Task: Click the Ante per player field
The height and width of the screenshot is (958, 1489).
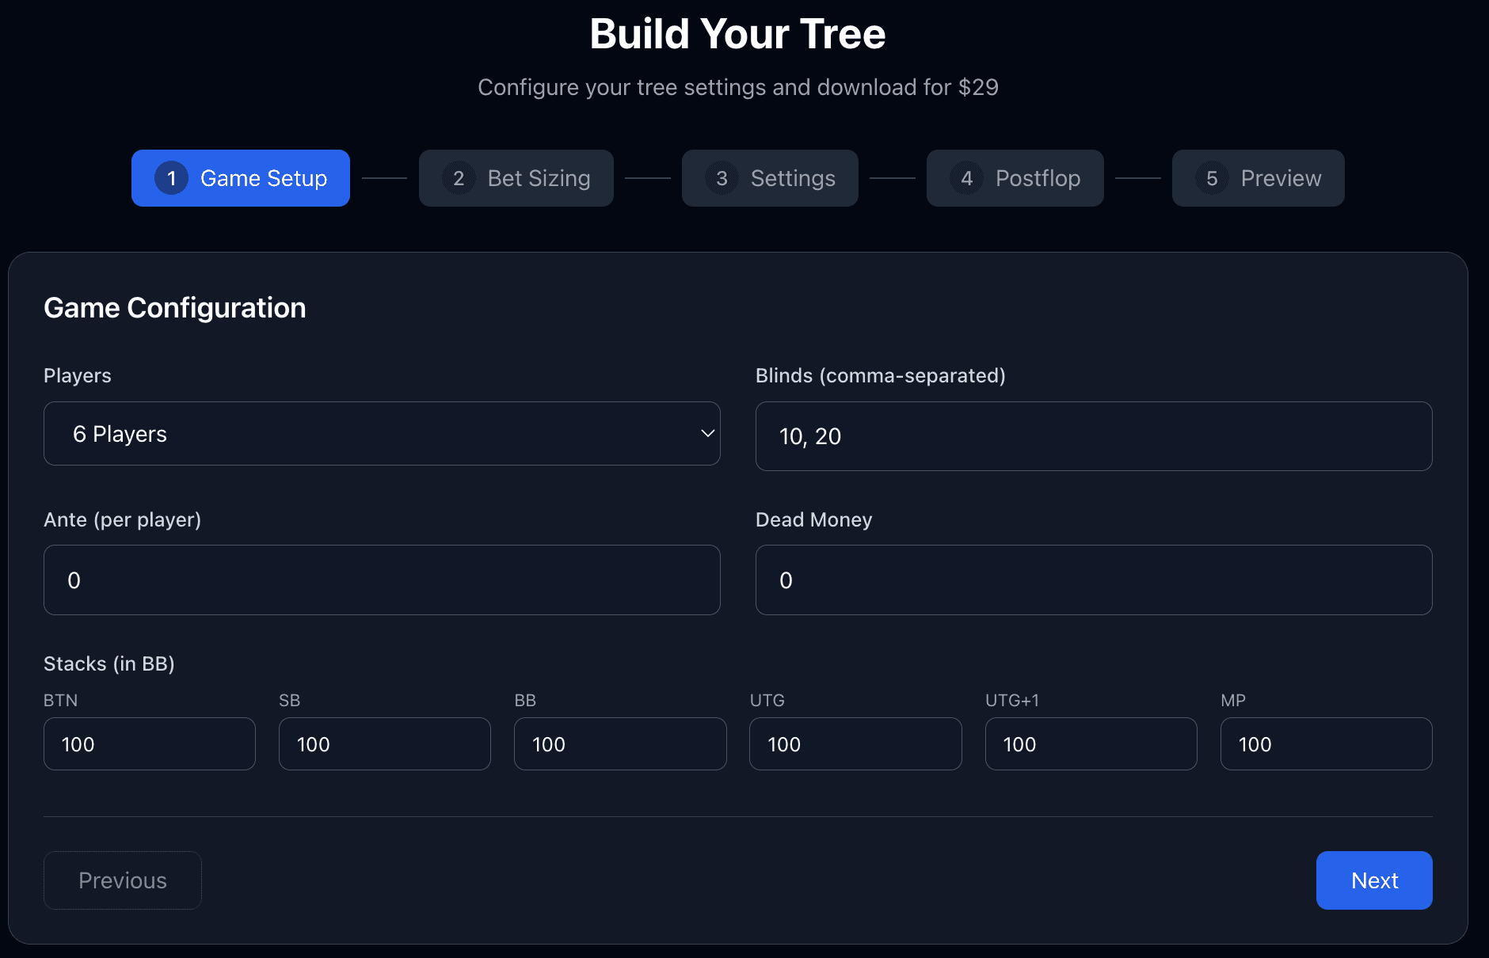Action: tap(382, 580)
